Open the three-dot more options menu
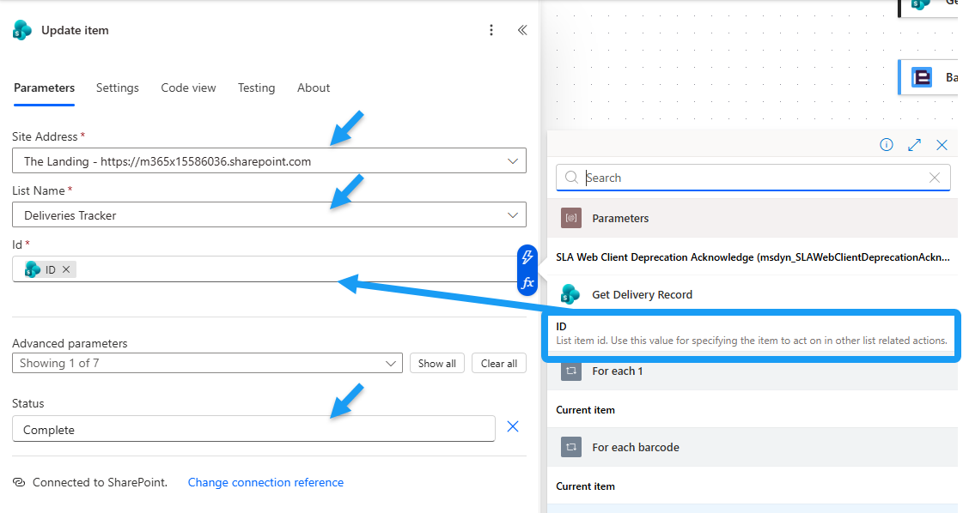This screenshot has height=513, width=963. tap(491, 30)
